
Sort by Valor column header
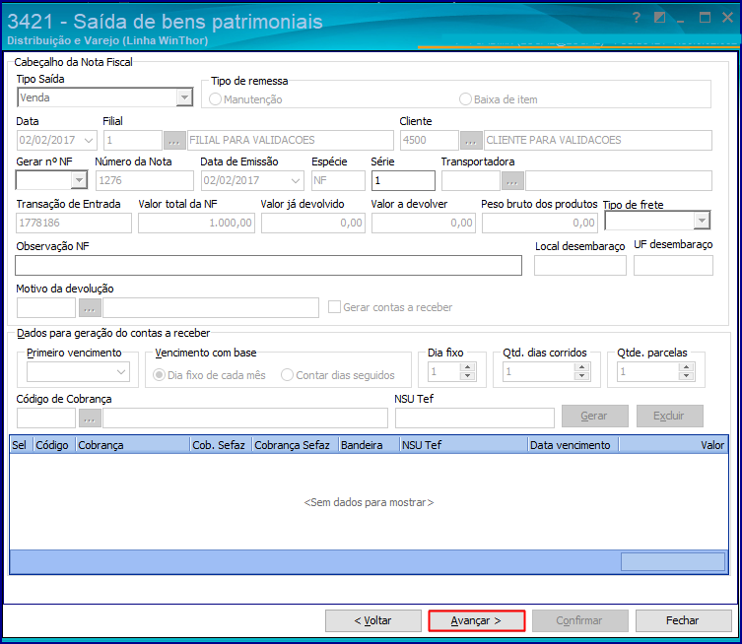click(673, 445)
